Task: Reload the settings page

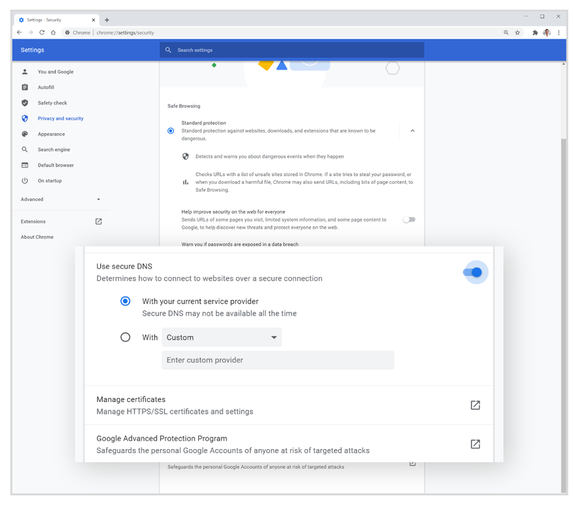Action: pyautogui.click(x=42, y=32)
